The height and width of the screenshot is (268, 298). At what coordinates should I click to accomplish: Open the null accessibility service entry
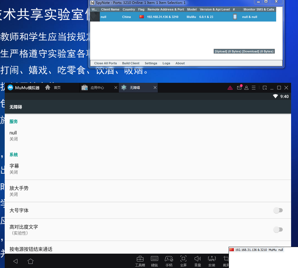pyautogui.click(x=148, y=136)
